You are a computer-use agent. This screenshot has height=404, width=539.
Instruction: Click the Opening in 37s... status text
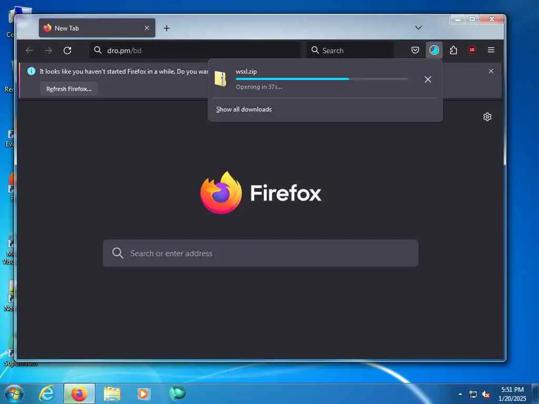[259, 87]
